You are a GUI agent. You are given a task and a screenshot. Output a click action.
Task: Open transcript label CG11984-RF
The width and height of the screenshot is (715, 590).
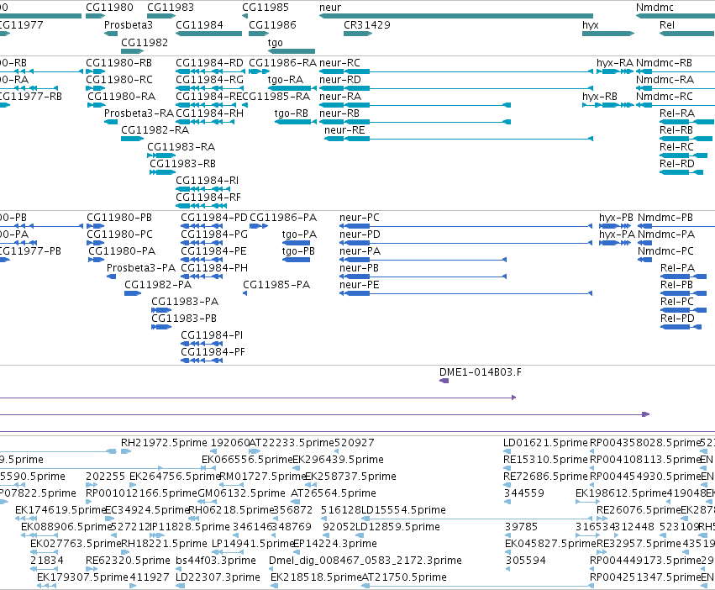pyautogui.click(x=208, y=198)
